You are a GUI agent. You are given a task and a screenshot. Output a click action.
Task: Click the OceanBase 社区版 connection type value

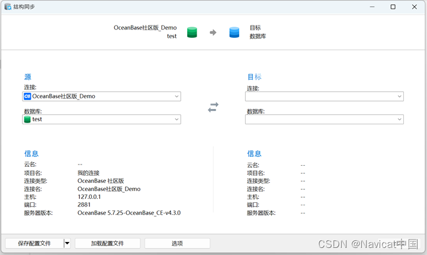[101, 181]
